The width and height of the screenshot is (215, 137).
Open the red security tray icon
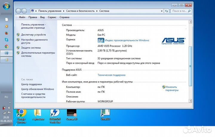point(4,108)
